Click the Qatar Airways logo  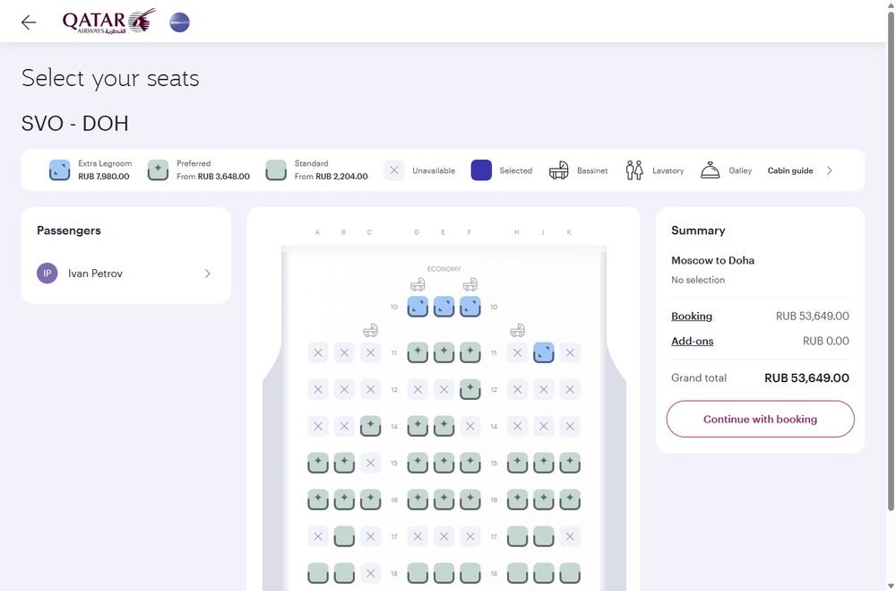[x=108, y=22]
